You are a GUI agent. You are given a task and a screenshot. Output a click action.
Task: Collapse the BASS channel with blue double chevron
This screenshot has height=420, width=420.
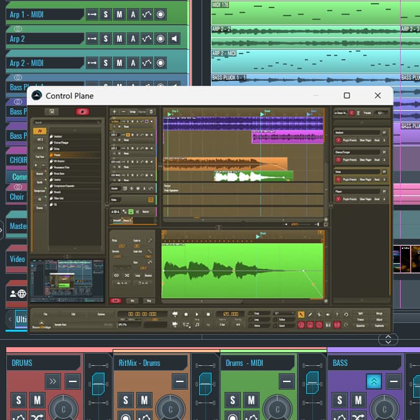point(374,381)
